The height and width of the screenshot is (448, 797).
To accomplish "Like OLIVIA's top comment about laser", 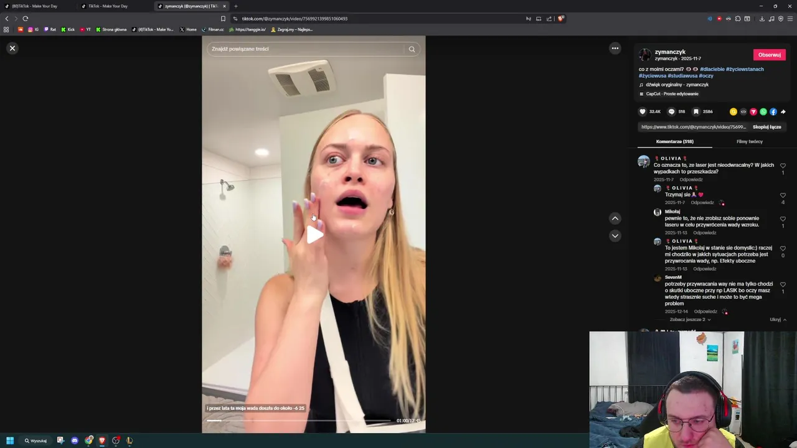I will [x=783, y=166].
